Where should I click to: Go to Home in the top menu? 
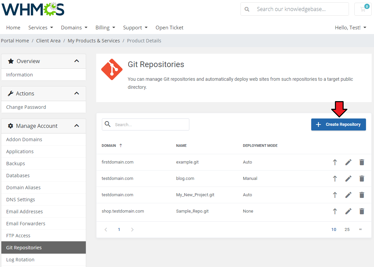pyautogui.click(x=13, y=28)
